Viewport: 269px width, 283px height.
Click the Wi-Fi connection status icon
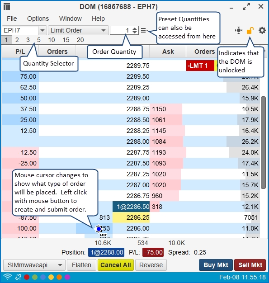8,277
